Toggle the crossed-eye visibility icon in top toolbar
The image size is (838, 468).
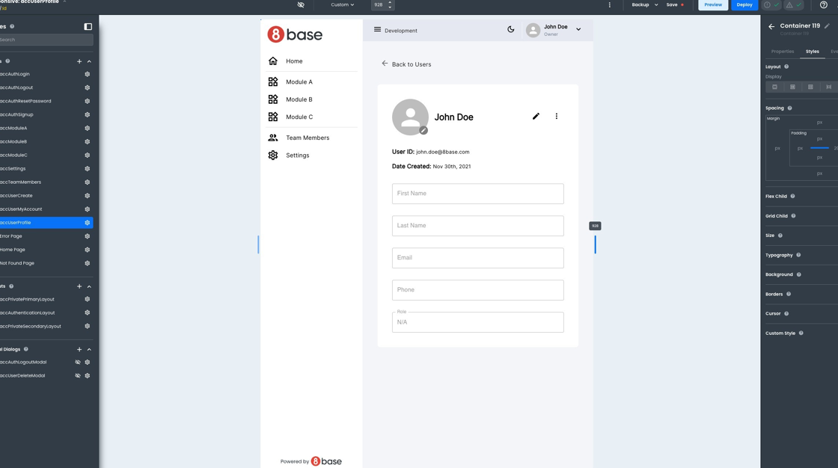301,5
